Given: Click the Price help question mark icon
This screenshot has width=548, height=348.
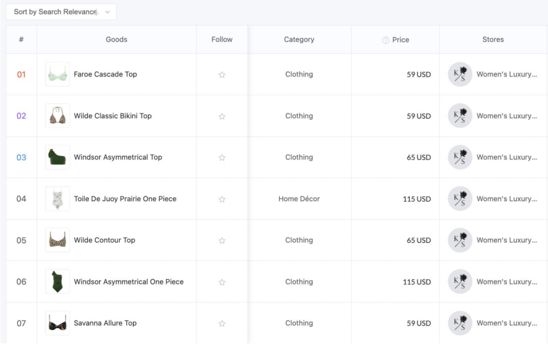Looking at the screenshot, I should (386, 40).
